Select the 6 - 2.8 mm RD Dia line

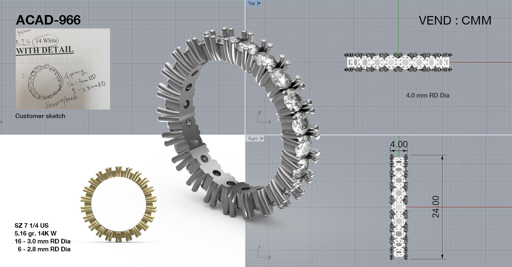pyautogui.click(x=44, y=249)
